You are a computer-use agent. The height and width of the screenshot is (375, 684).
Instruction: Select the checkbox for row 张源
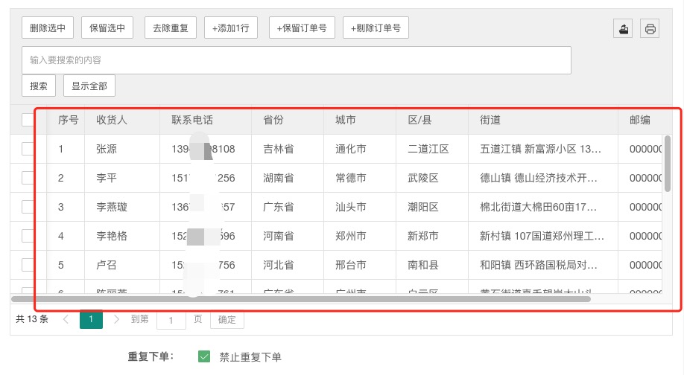[28, 149]
